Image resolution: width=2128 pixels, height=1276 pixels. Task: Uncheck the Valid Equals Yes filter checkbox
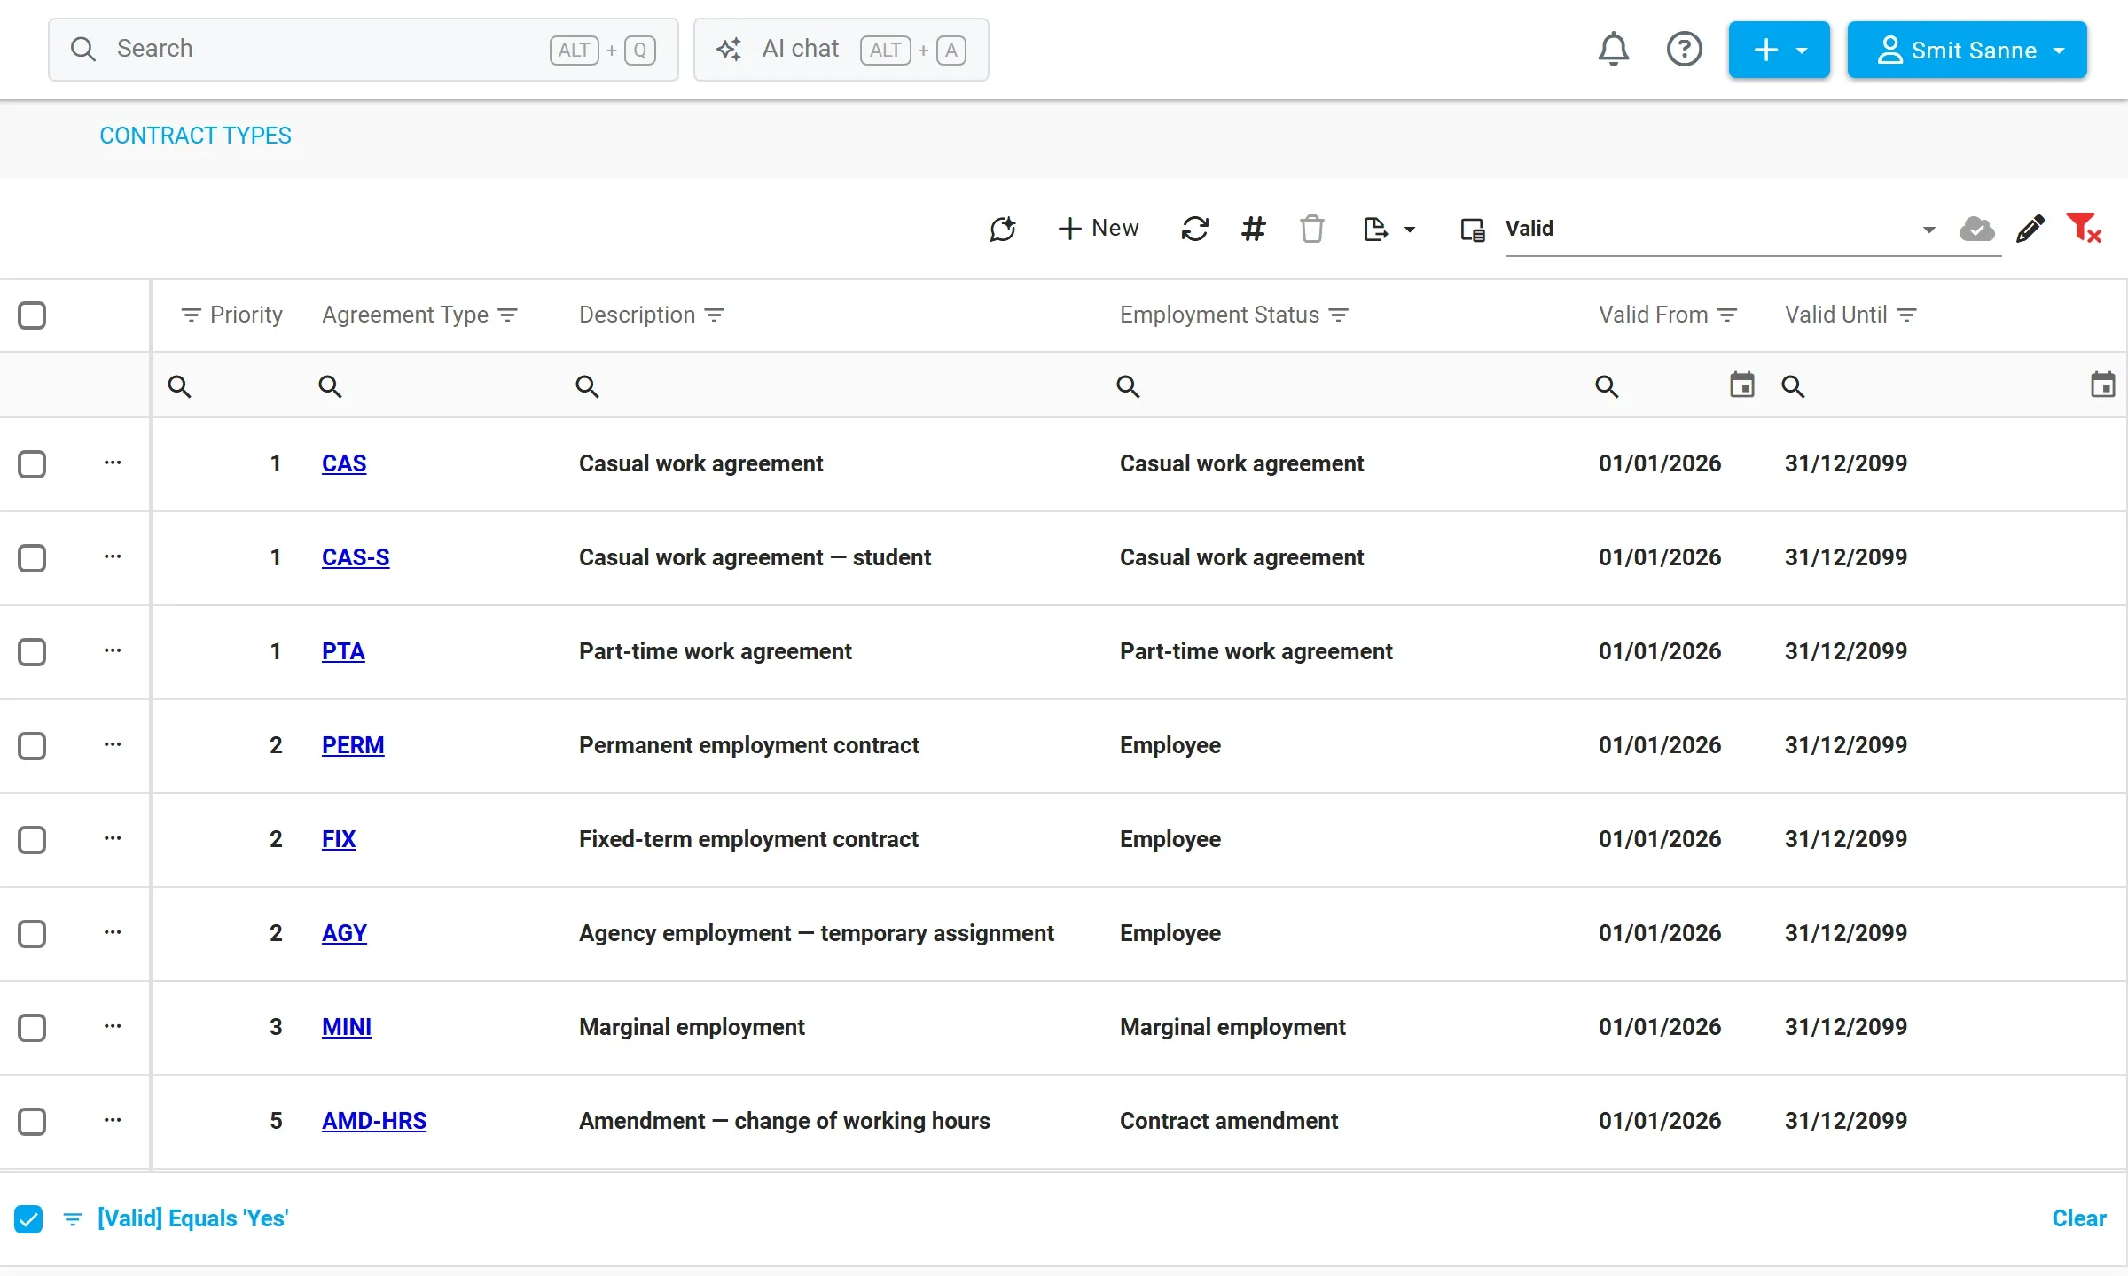tap(28, 1219)
